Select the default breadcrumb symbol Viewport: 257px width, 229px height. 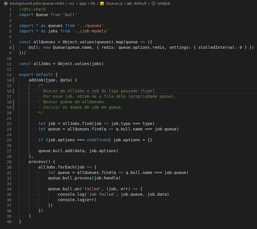click(x=140, y=3)
